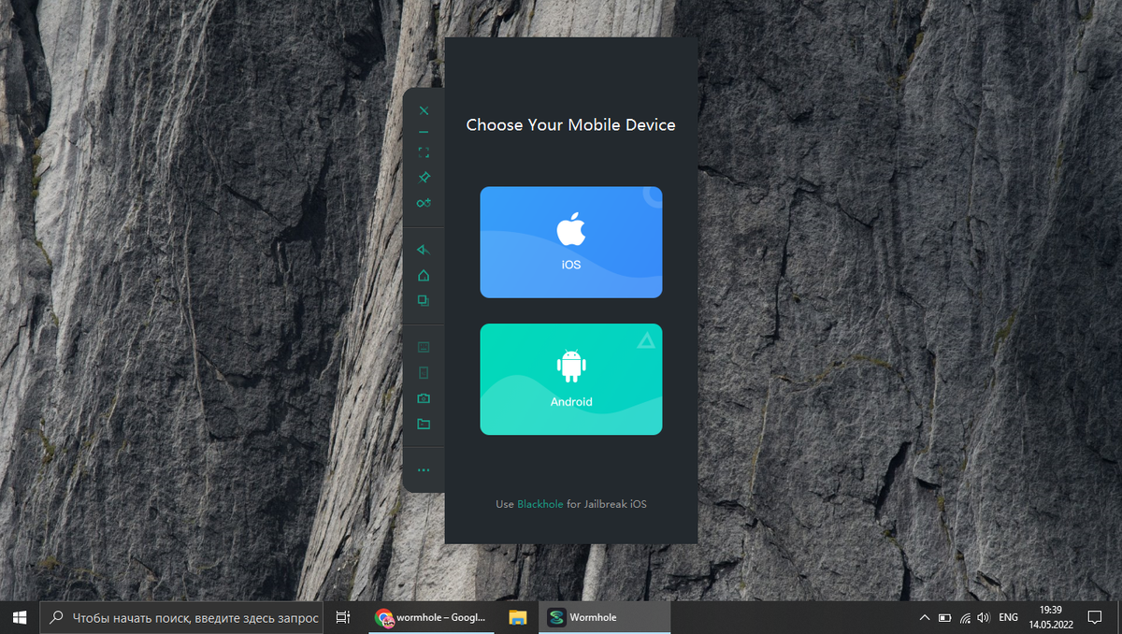Image resolution: width=1122 pixels, height=634 pixels.
Task: Pin the Wormhole window on top
Action: click(424, 177)
